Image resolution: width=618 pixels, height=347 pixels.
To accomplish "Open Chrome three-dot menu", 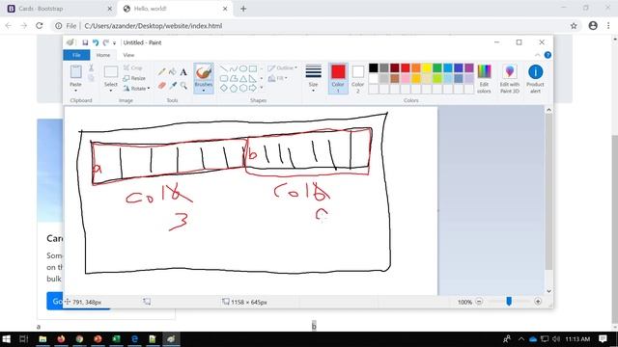I will [608, 26].
